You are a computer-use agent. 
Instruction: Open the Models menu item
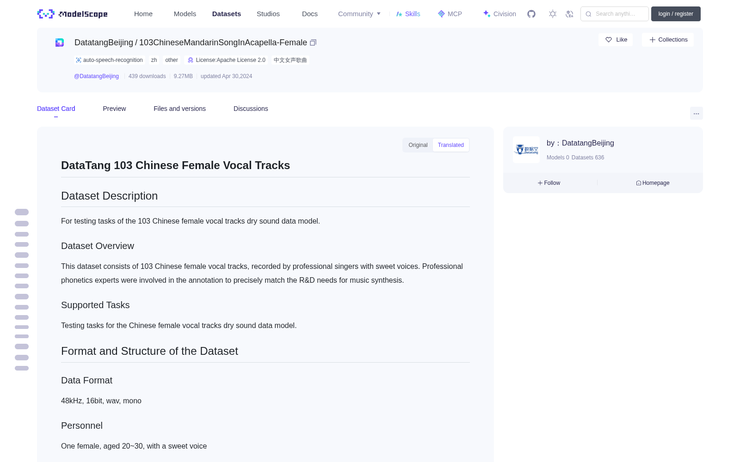pyautogui.click(x=185, y=14)
